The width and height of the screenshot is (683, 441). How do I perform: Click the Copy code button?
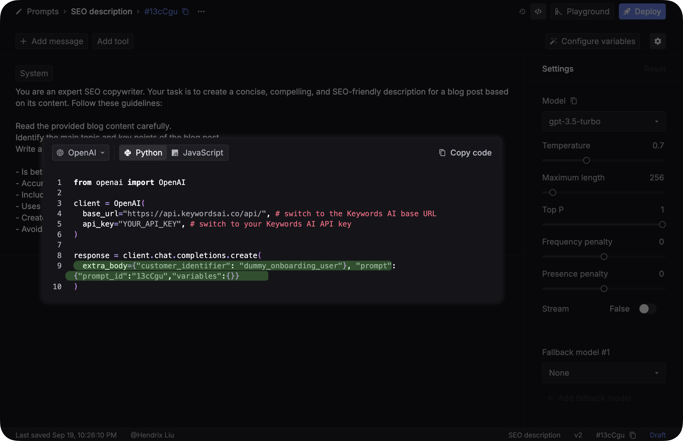(465, 153)
